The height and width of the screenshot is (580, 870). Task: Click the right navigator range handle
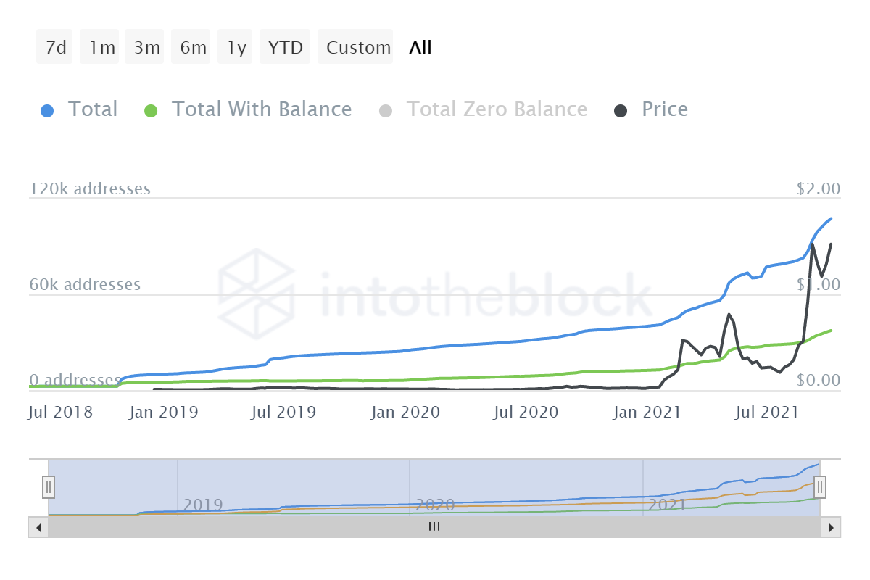(x=820, y=486)
